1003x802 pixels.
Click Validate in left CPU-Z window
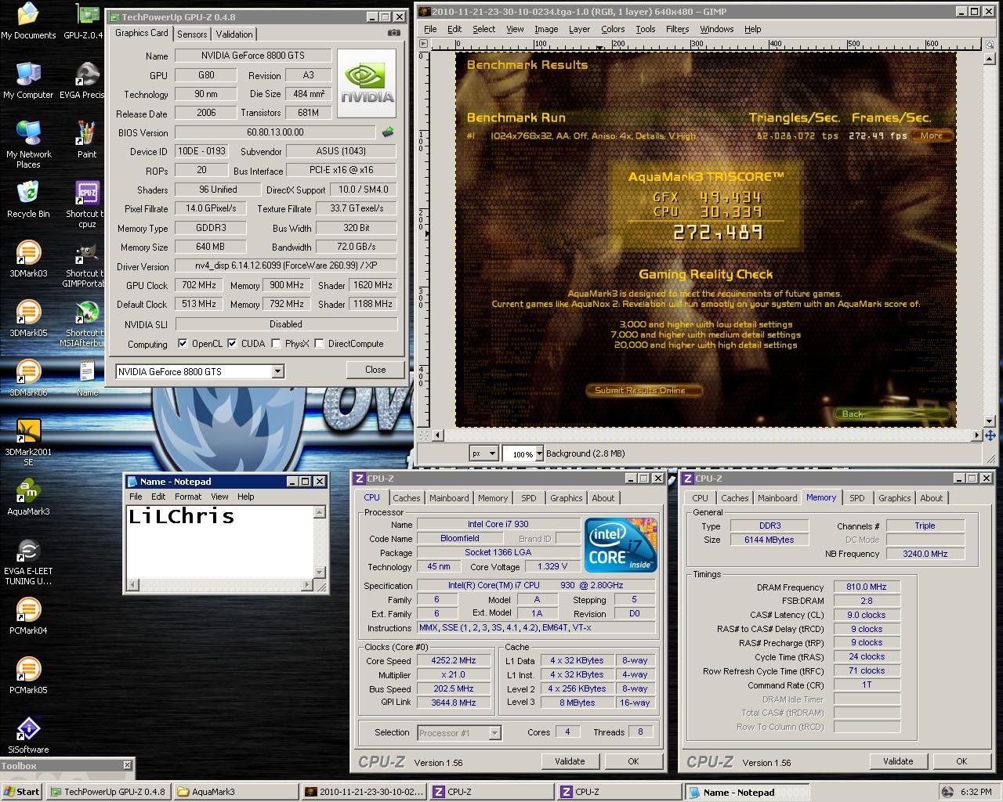pyautogui.click(x=570, y=761)
